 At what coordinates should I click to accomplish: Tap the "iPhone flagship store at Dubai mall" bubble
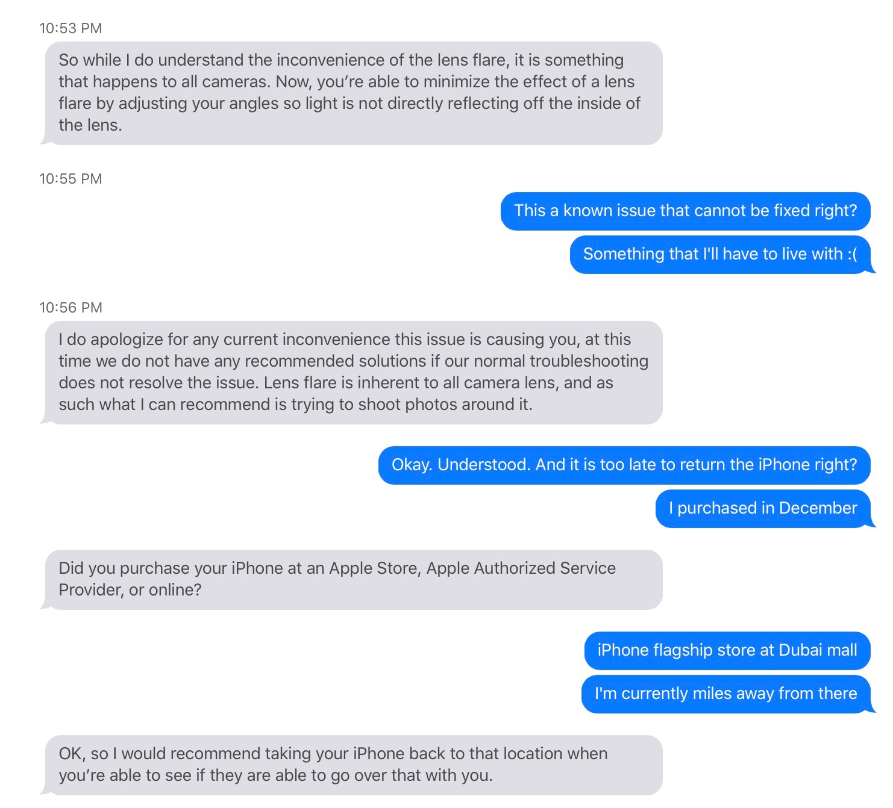pyautogui.click(x=727, y=650)
